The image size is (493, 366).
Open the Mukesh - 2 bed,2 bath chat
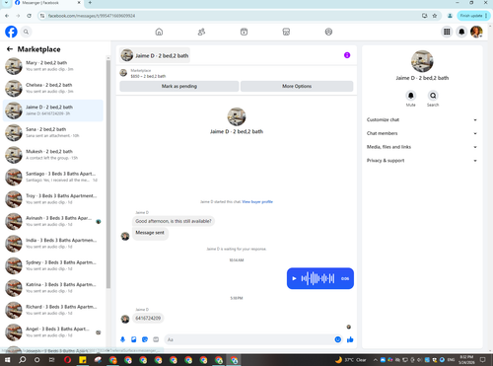click(53, 155)
